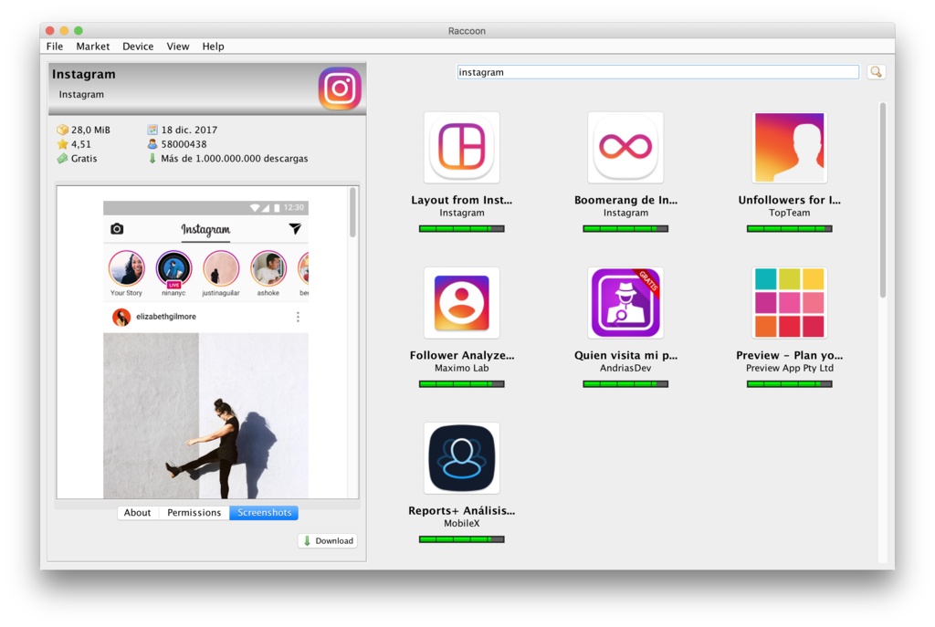The width and height of the screenshot is (935, 627).
Task: Click the screenshot panel vertical scrollbar
Action: pos(353,213)
